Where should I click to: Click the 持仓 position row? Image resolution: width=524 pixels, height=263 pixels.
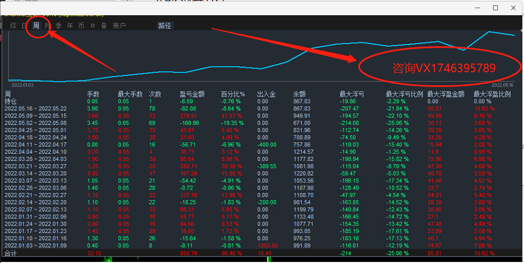(x=11, y=101)
